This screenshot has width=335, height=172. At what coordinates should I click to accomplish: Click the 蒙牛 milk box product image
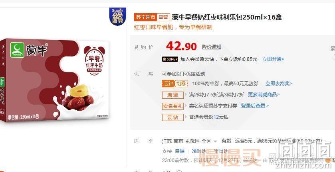click(x=55, y=81)
